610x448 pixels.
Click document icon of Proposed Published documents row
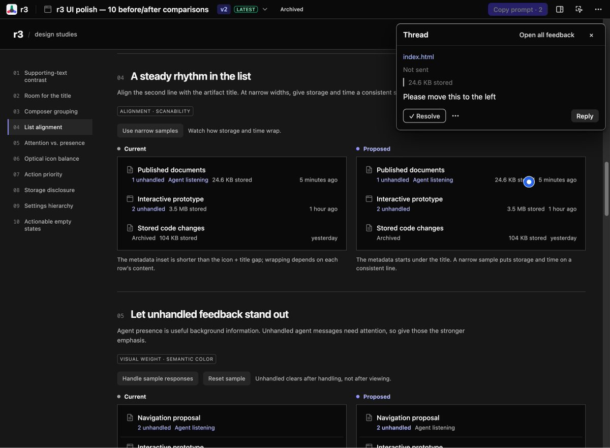tap(369, 170)
